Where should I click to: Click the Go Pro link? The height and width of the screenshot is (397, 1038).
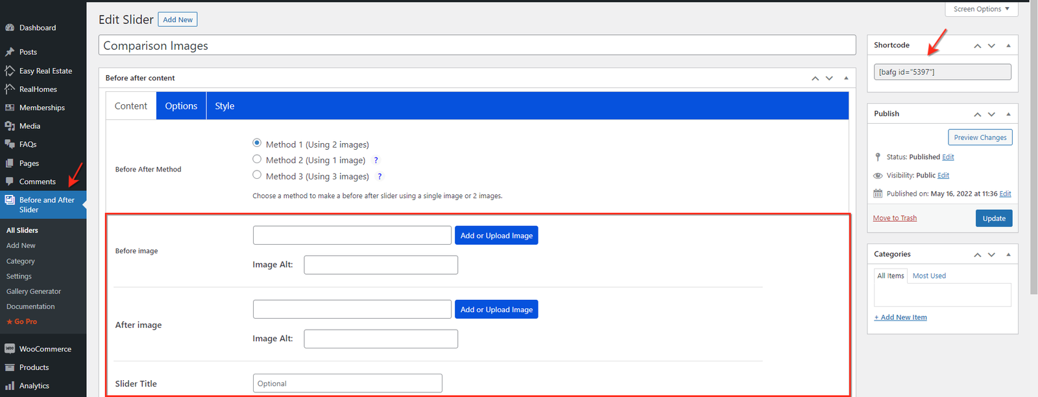point(21,321)
